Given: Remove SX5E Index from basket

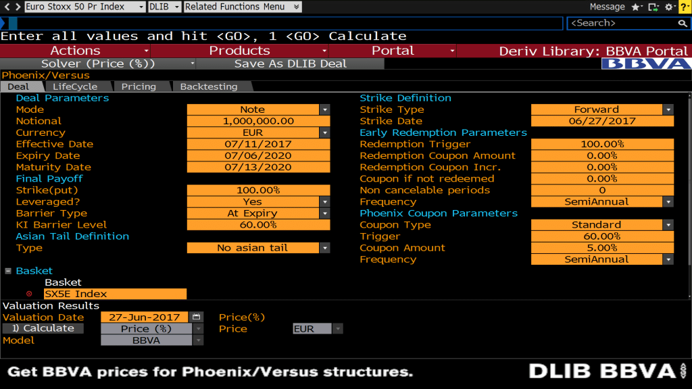Looking at the screenshot, I should point(29,294).
